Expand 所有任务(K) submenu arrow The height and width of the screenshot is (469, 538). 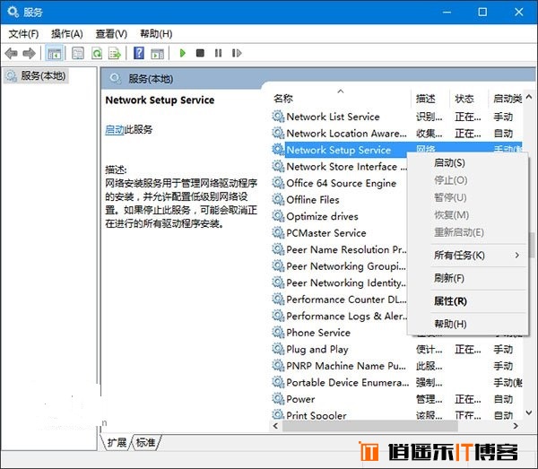point(516,256)
